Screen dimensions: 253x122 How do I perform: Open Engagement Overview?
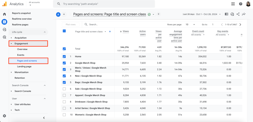point(22,49)
